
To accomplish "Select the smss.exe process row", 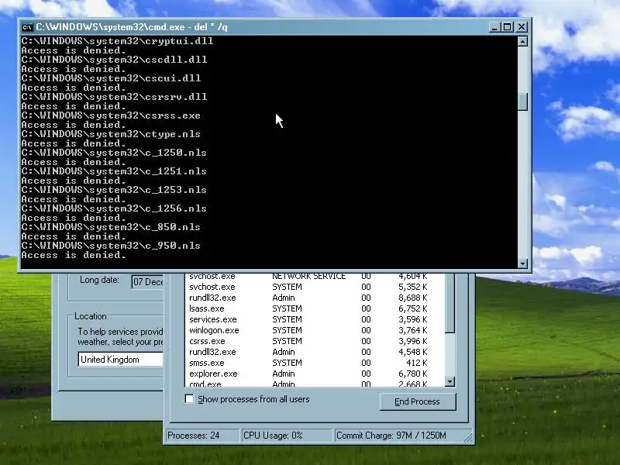I will pyautogui.click(x=315, y=363).
